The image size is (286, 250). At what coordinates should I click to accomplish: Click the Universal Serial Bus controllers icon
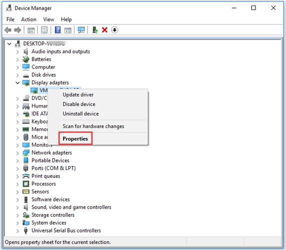click(x=26, y=230)
